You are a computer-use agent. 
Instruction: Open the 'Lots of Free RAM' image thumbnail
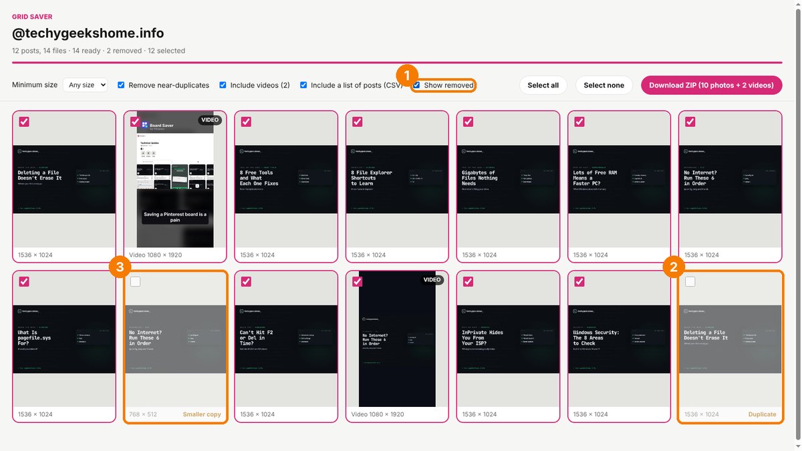coord(619,179)
